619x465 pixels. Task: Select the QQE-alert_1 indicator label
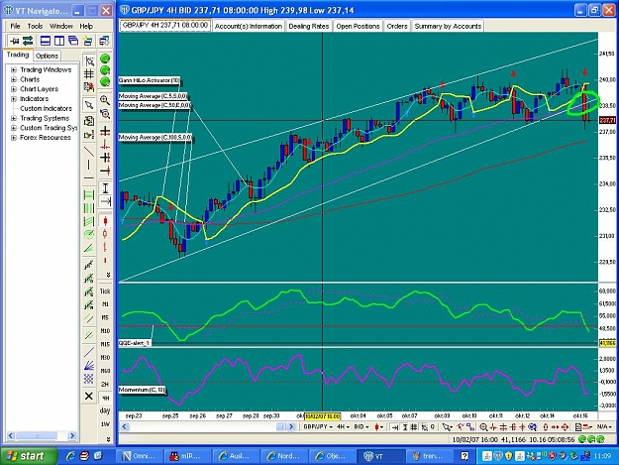[135, 343]
